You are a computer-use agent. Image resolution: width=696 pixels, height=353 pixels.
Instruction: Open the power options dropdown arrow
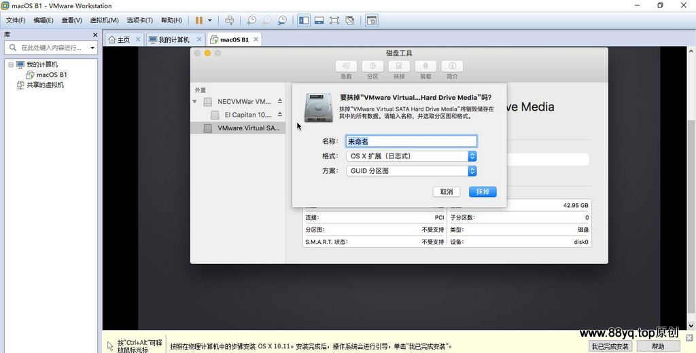210,20
